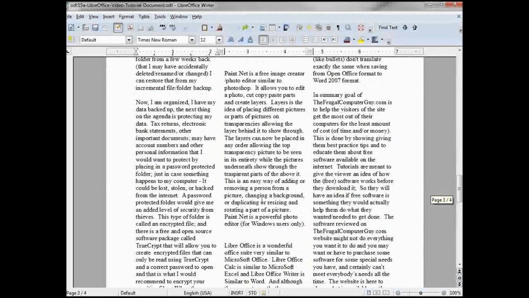Insert a Table from the toolbar
Screen dimensions: 529x298
coord(272,28)
